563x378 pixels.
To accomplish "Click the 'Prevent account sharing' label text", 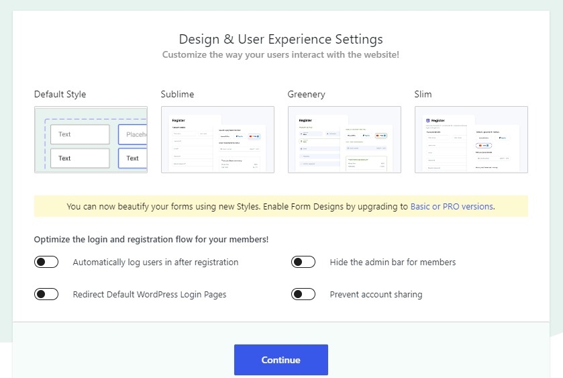I will (x=376, y=294).
